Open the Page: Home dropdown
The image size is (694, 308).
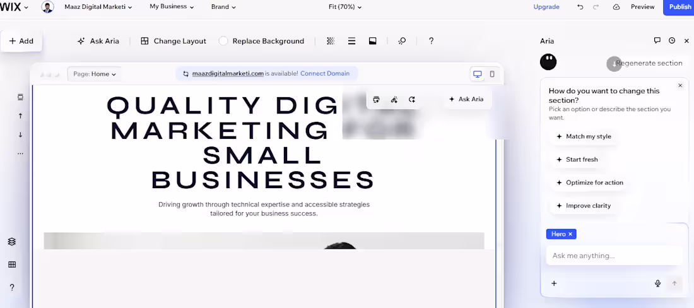[94, 74]
